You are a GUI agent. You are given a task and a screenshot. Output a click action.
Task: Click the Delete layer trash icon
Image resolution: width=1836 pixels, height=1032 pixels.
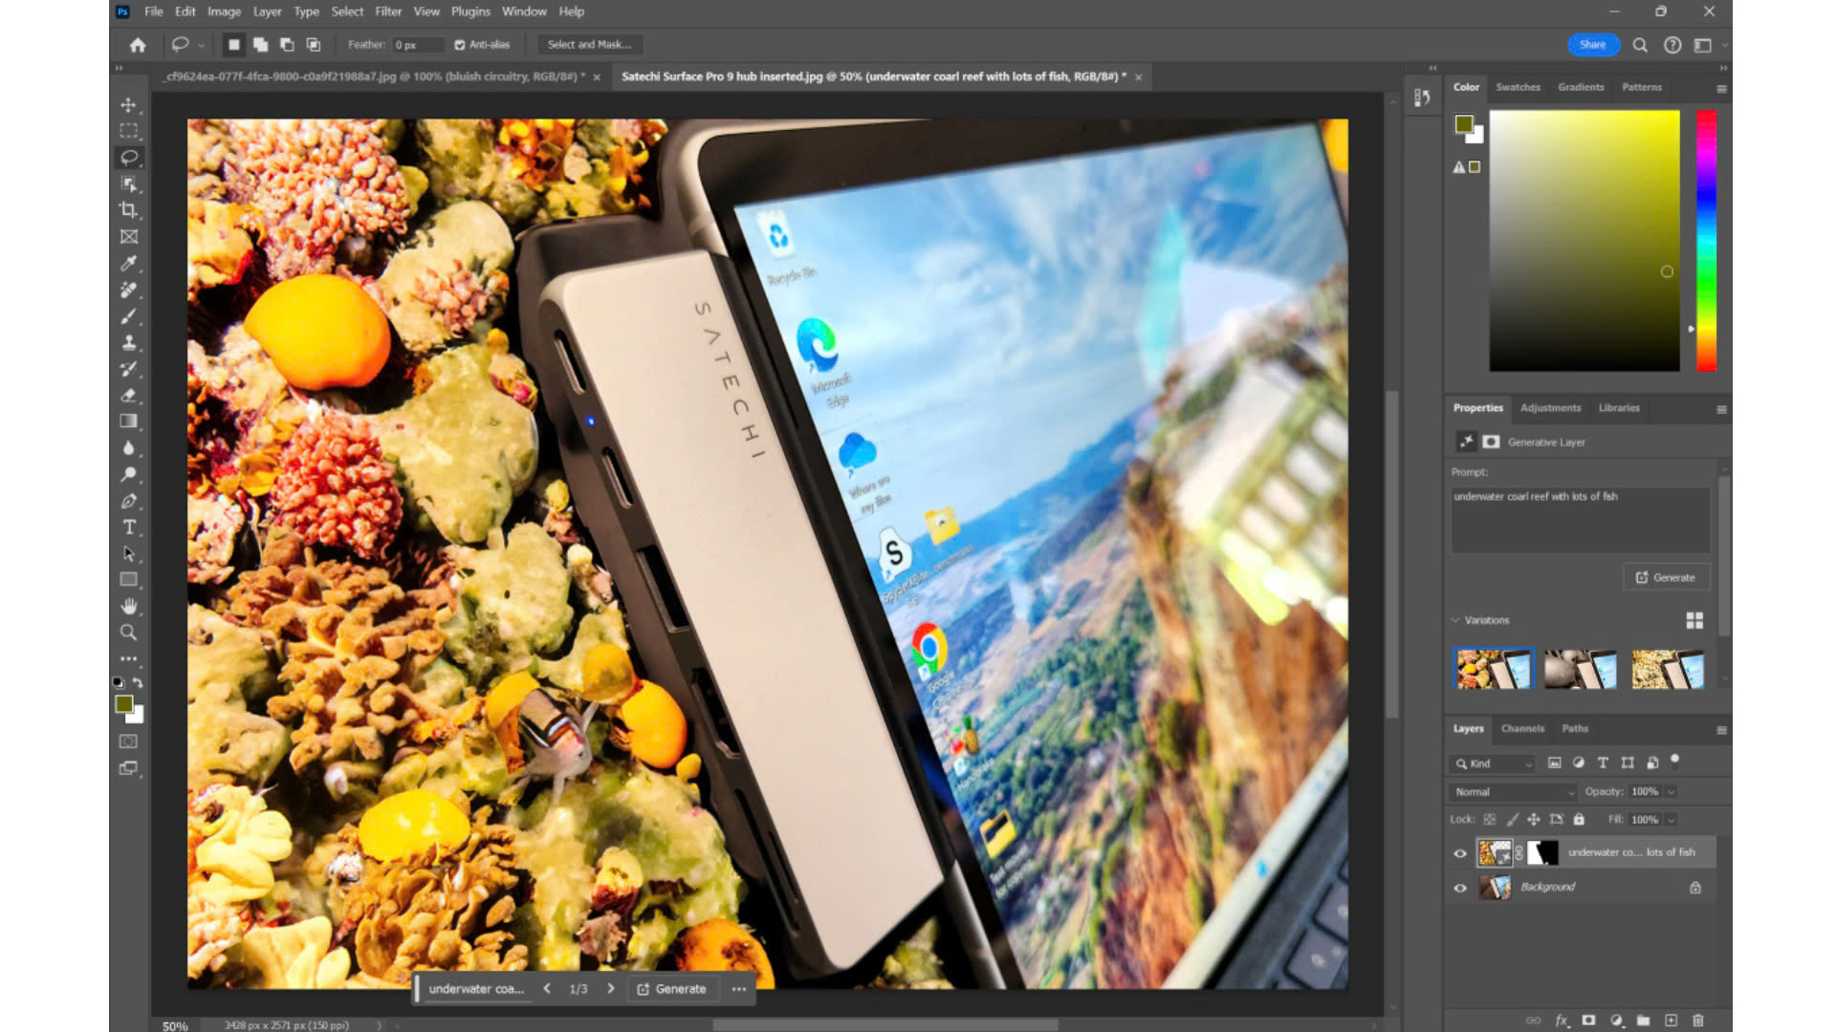coord(1698,1021)
